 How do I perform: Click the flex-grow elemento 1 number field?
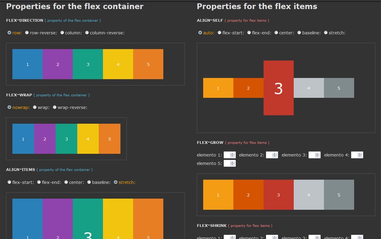230,155
